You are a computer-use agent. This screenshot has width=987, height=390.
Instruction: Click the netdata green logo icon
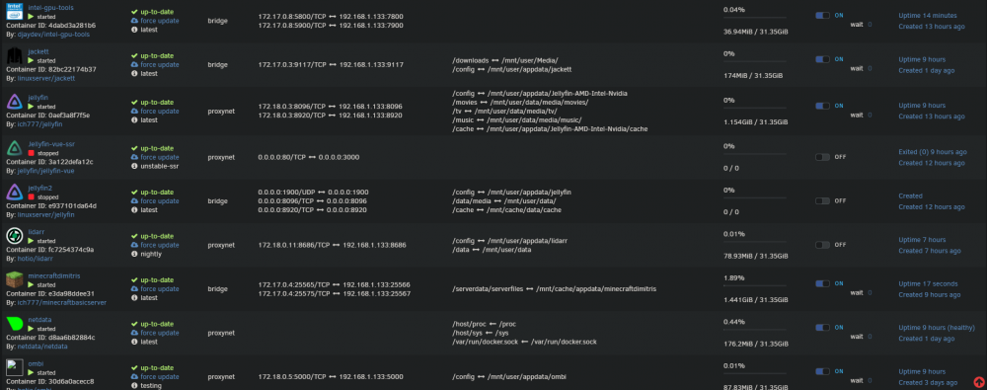14,324
